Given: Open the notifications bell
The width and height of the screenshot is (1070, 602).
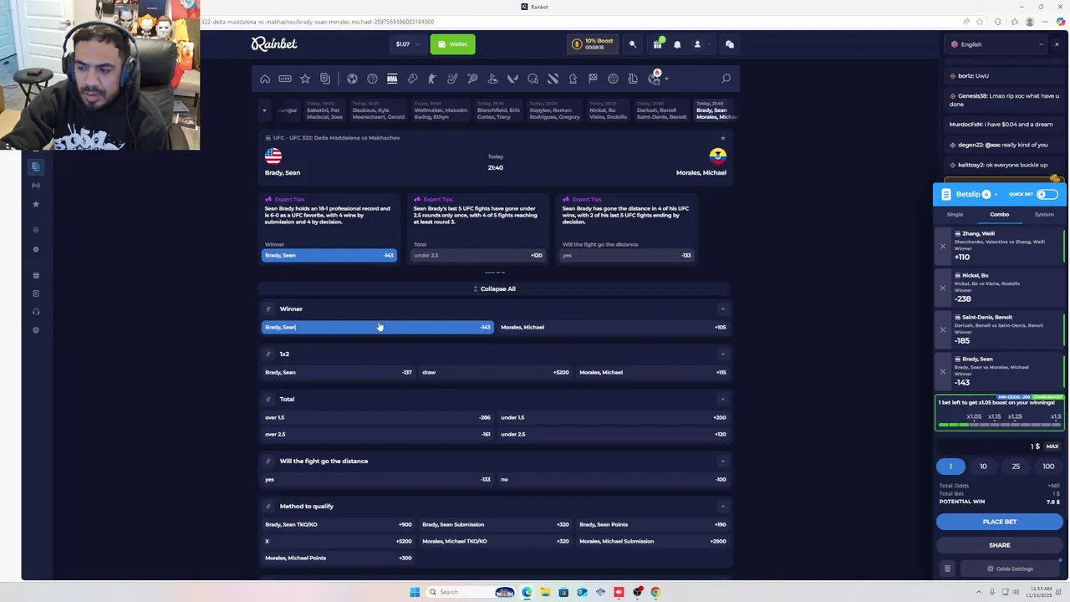Looking at the screenshot, I should (x=677, y=44).
